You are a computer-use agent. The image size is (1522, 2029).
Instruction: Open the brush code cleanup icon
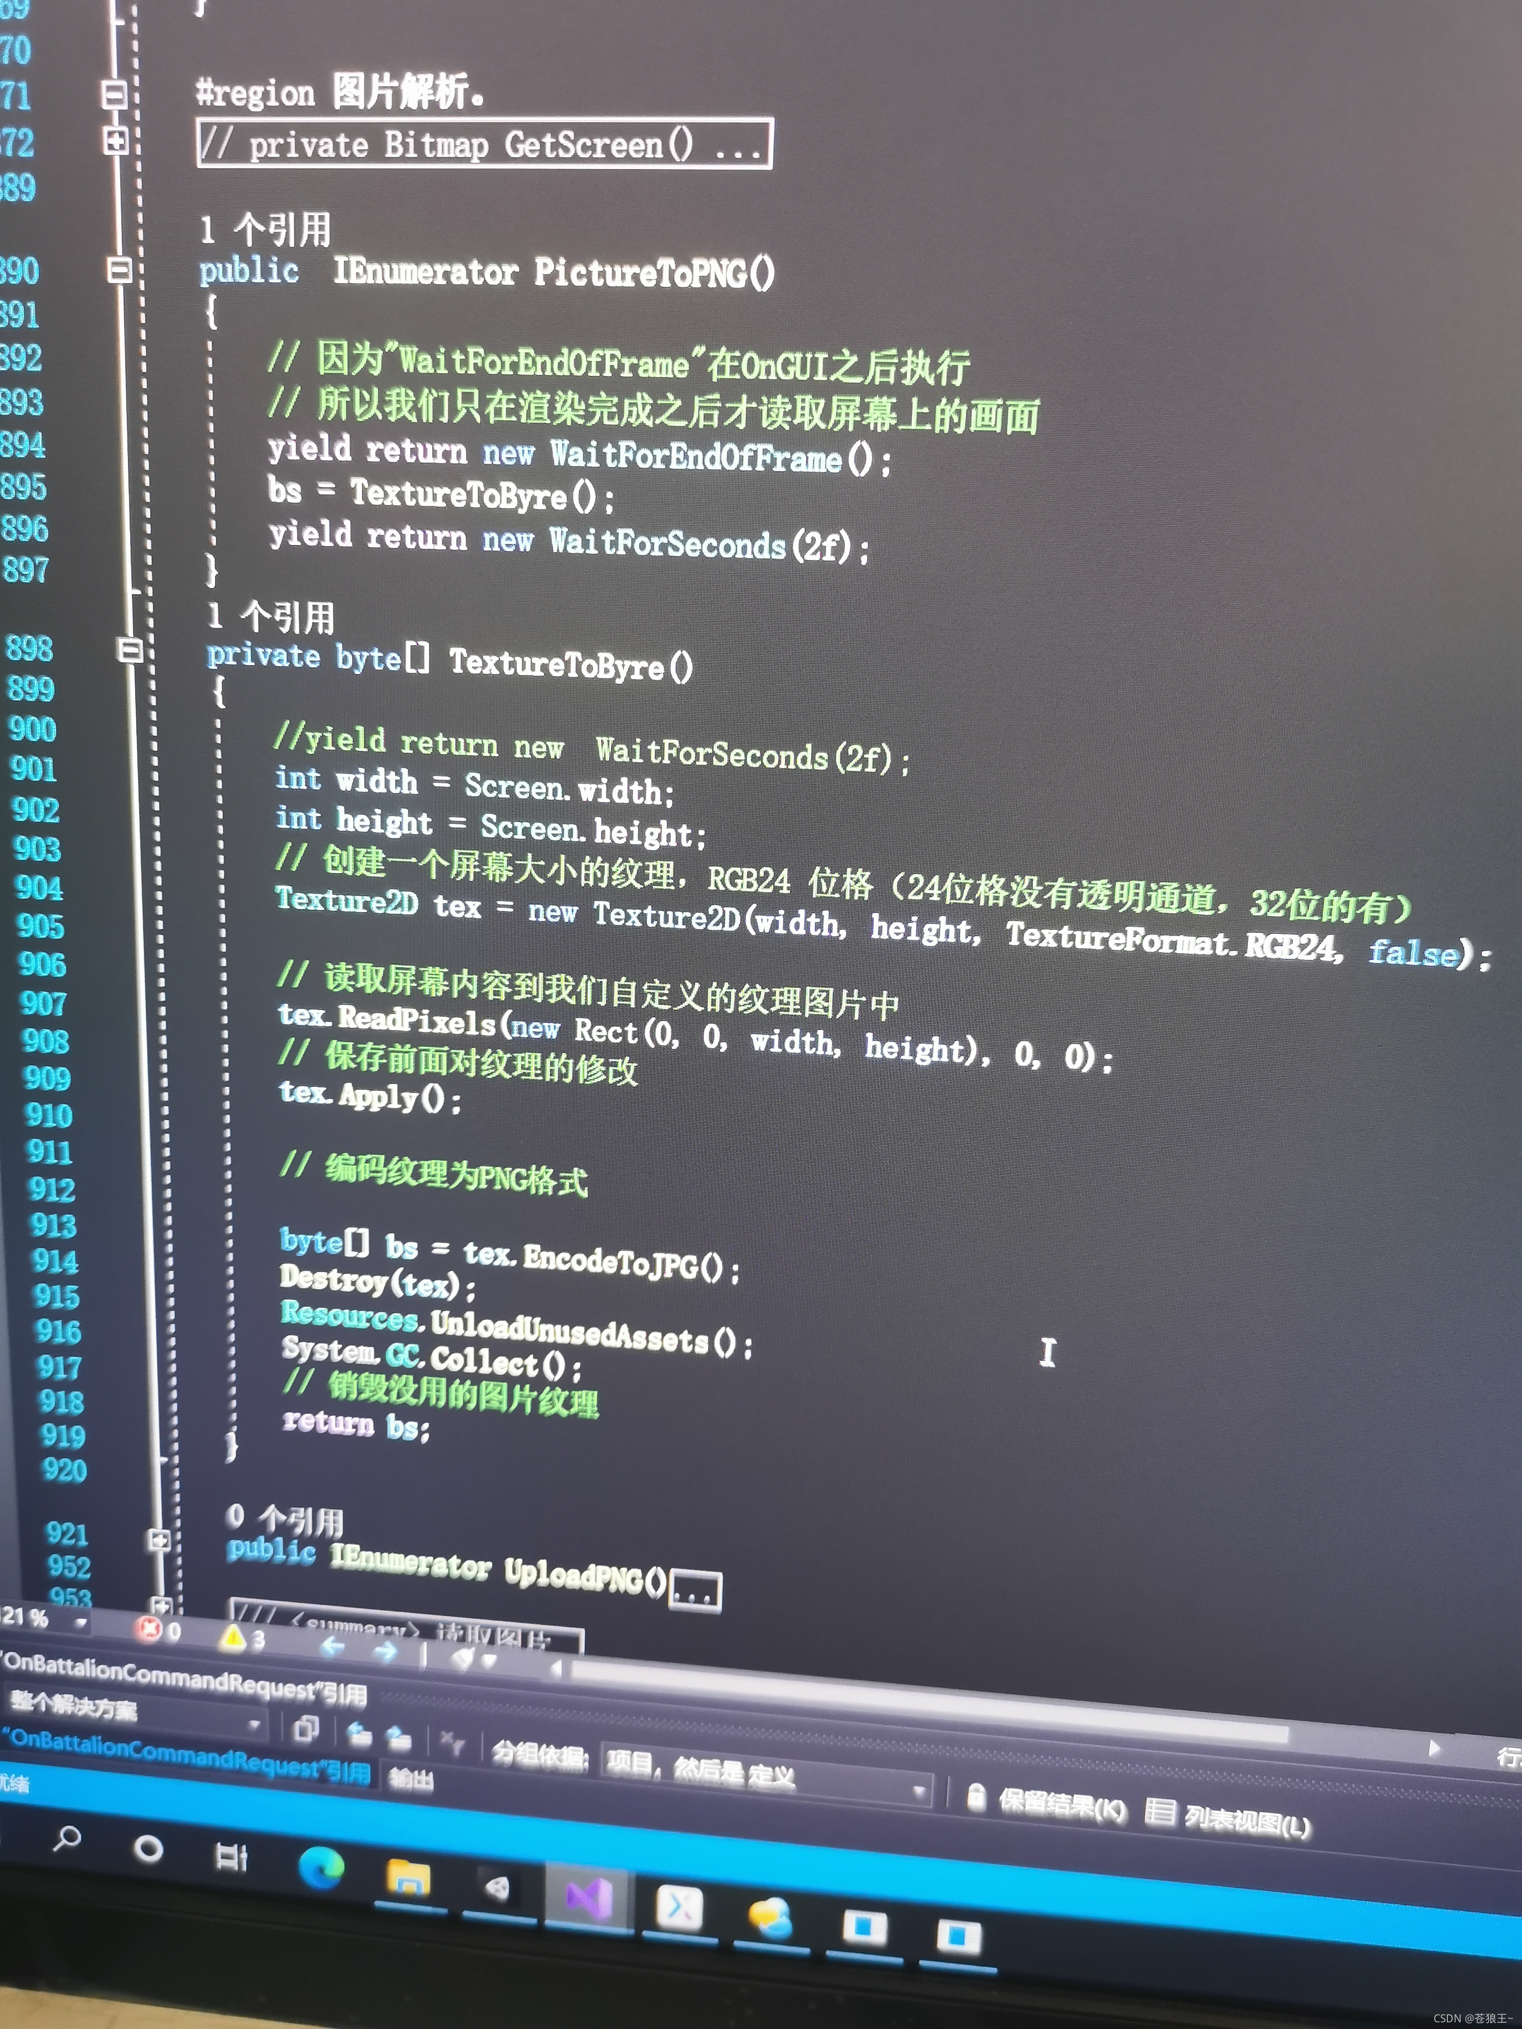pyautogui.click(x=464, y=1657)
